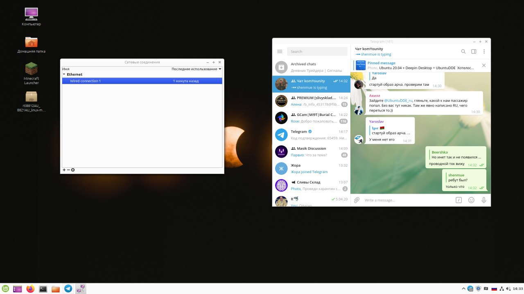Open the Компьютер desktop icon

31,17
